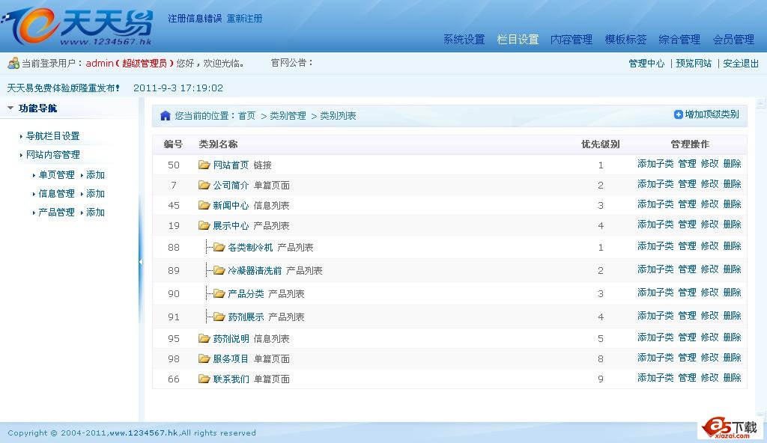This screenshot has height=443, width=767.
Task: Click the plus icon for adding top-level category
Action: click(x=679, y=114)
